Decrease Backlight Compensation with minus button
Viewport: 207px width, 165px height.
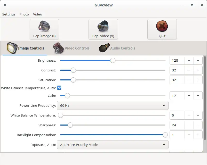[189, 135]
